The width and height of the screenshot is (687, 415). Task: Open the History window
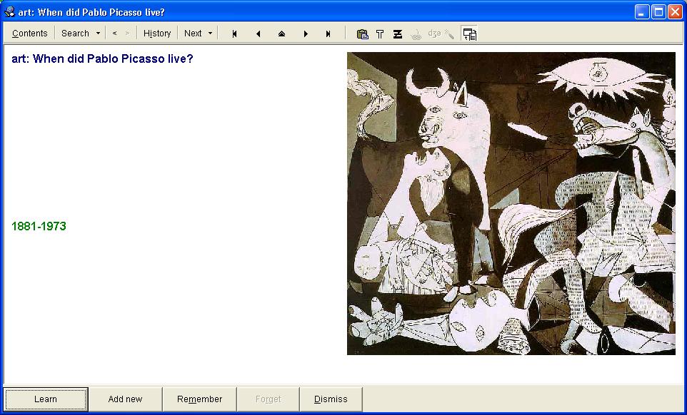157,34
